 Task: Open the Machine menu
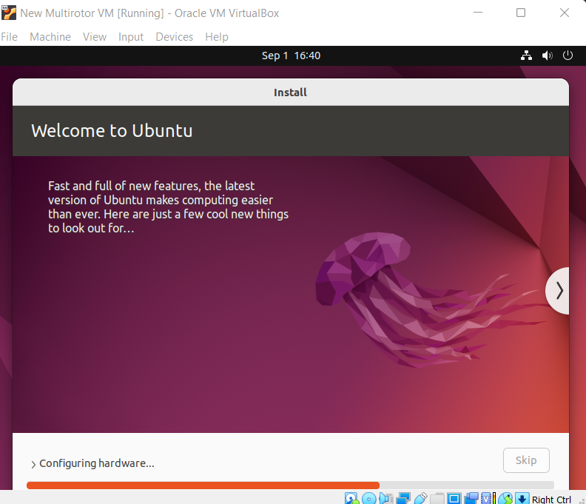(50, 37)
